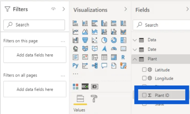Check the Longitude field checkbox
The width and height of the screenshot is (190, 114).
(x=144, y=78)
